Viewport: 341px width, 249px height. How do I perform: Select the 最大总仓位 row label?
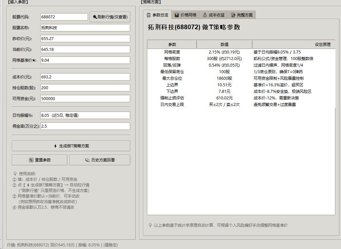[172, 78]
